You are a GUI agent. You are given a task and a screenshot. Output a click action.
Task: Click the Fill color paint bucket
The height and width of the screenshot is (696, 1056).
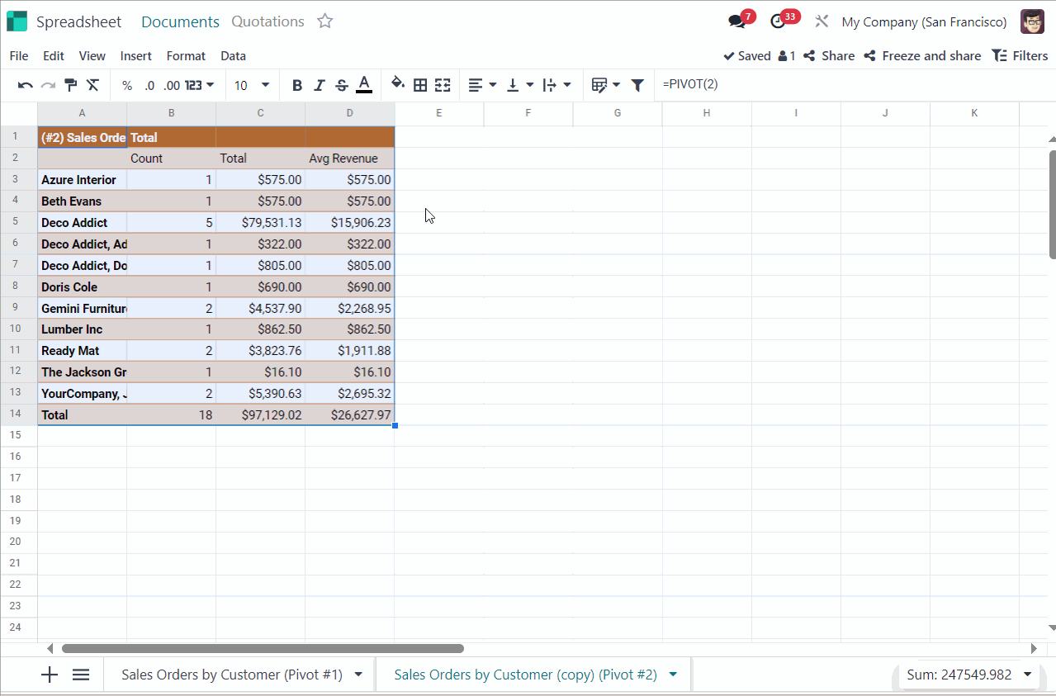pyautogui.click(x=398, y=84)
